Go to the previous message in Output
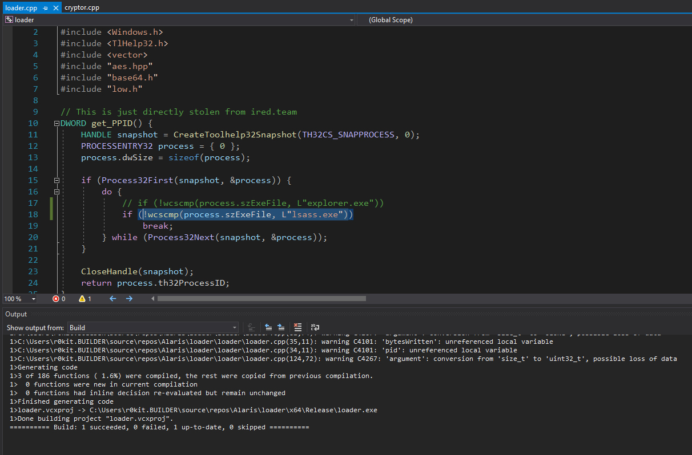The height and width of the screenshot is (455, 692). click(x=268, y=327)
